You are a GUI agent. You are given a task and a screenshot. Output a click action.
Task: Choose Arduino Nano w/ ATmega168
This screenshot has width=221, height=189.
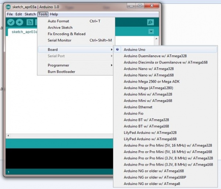coord(165,75)
